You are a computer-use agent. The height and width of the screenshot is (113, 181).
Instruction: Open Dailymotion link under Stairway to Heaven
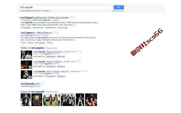tap(51, 56)
